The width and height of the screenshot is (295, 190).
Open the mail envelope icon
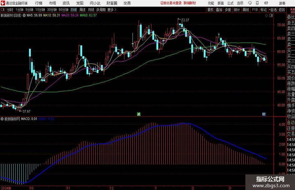266,3
